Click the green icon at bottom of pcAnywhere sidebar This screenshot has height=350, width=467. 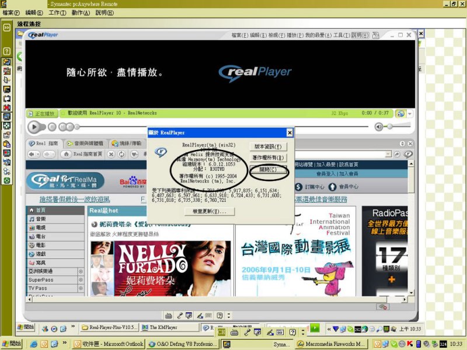point(6,181)
